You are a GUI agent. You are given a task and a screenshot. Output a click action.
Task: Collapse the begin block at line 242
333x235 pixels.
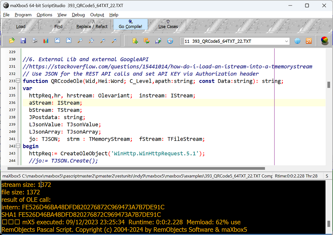tap(18, 146)
